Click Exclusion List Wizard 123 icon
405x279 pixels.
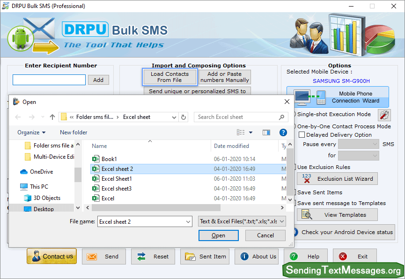[x=307, y=178]
